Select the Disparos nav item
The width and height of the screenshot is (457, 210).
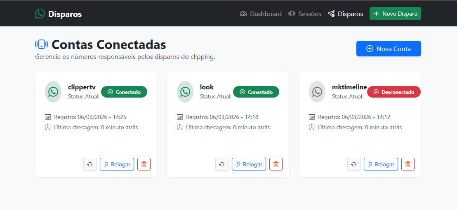(345, 14)
